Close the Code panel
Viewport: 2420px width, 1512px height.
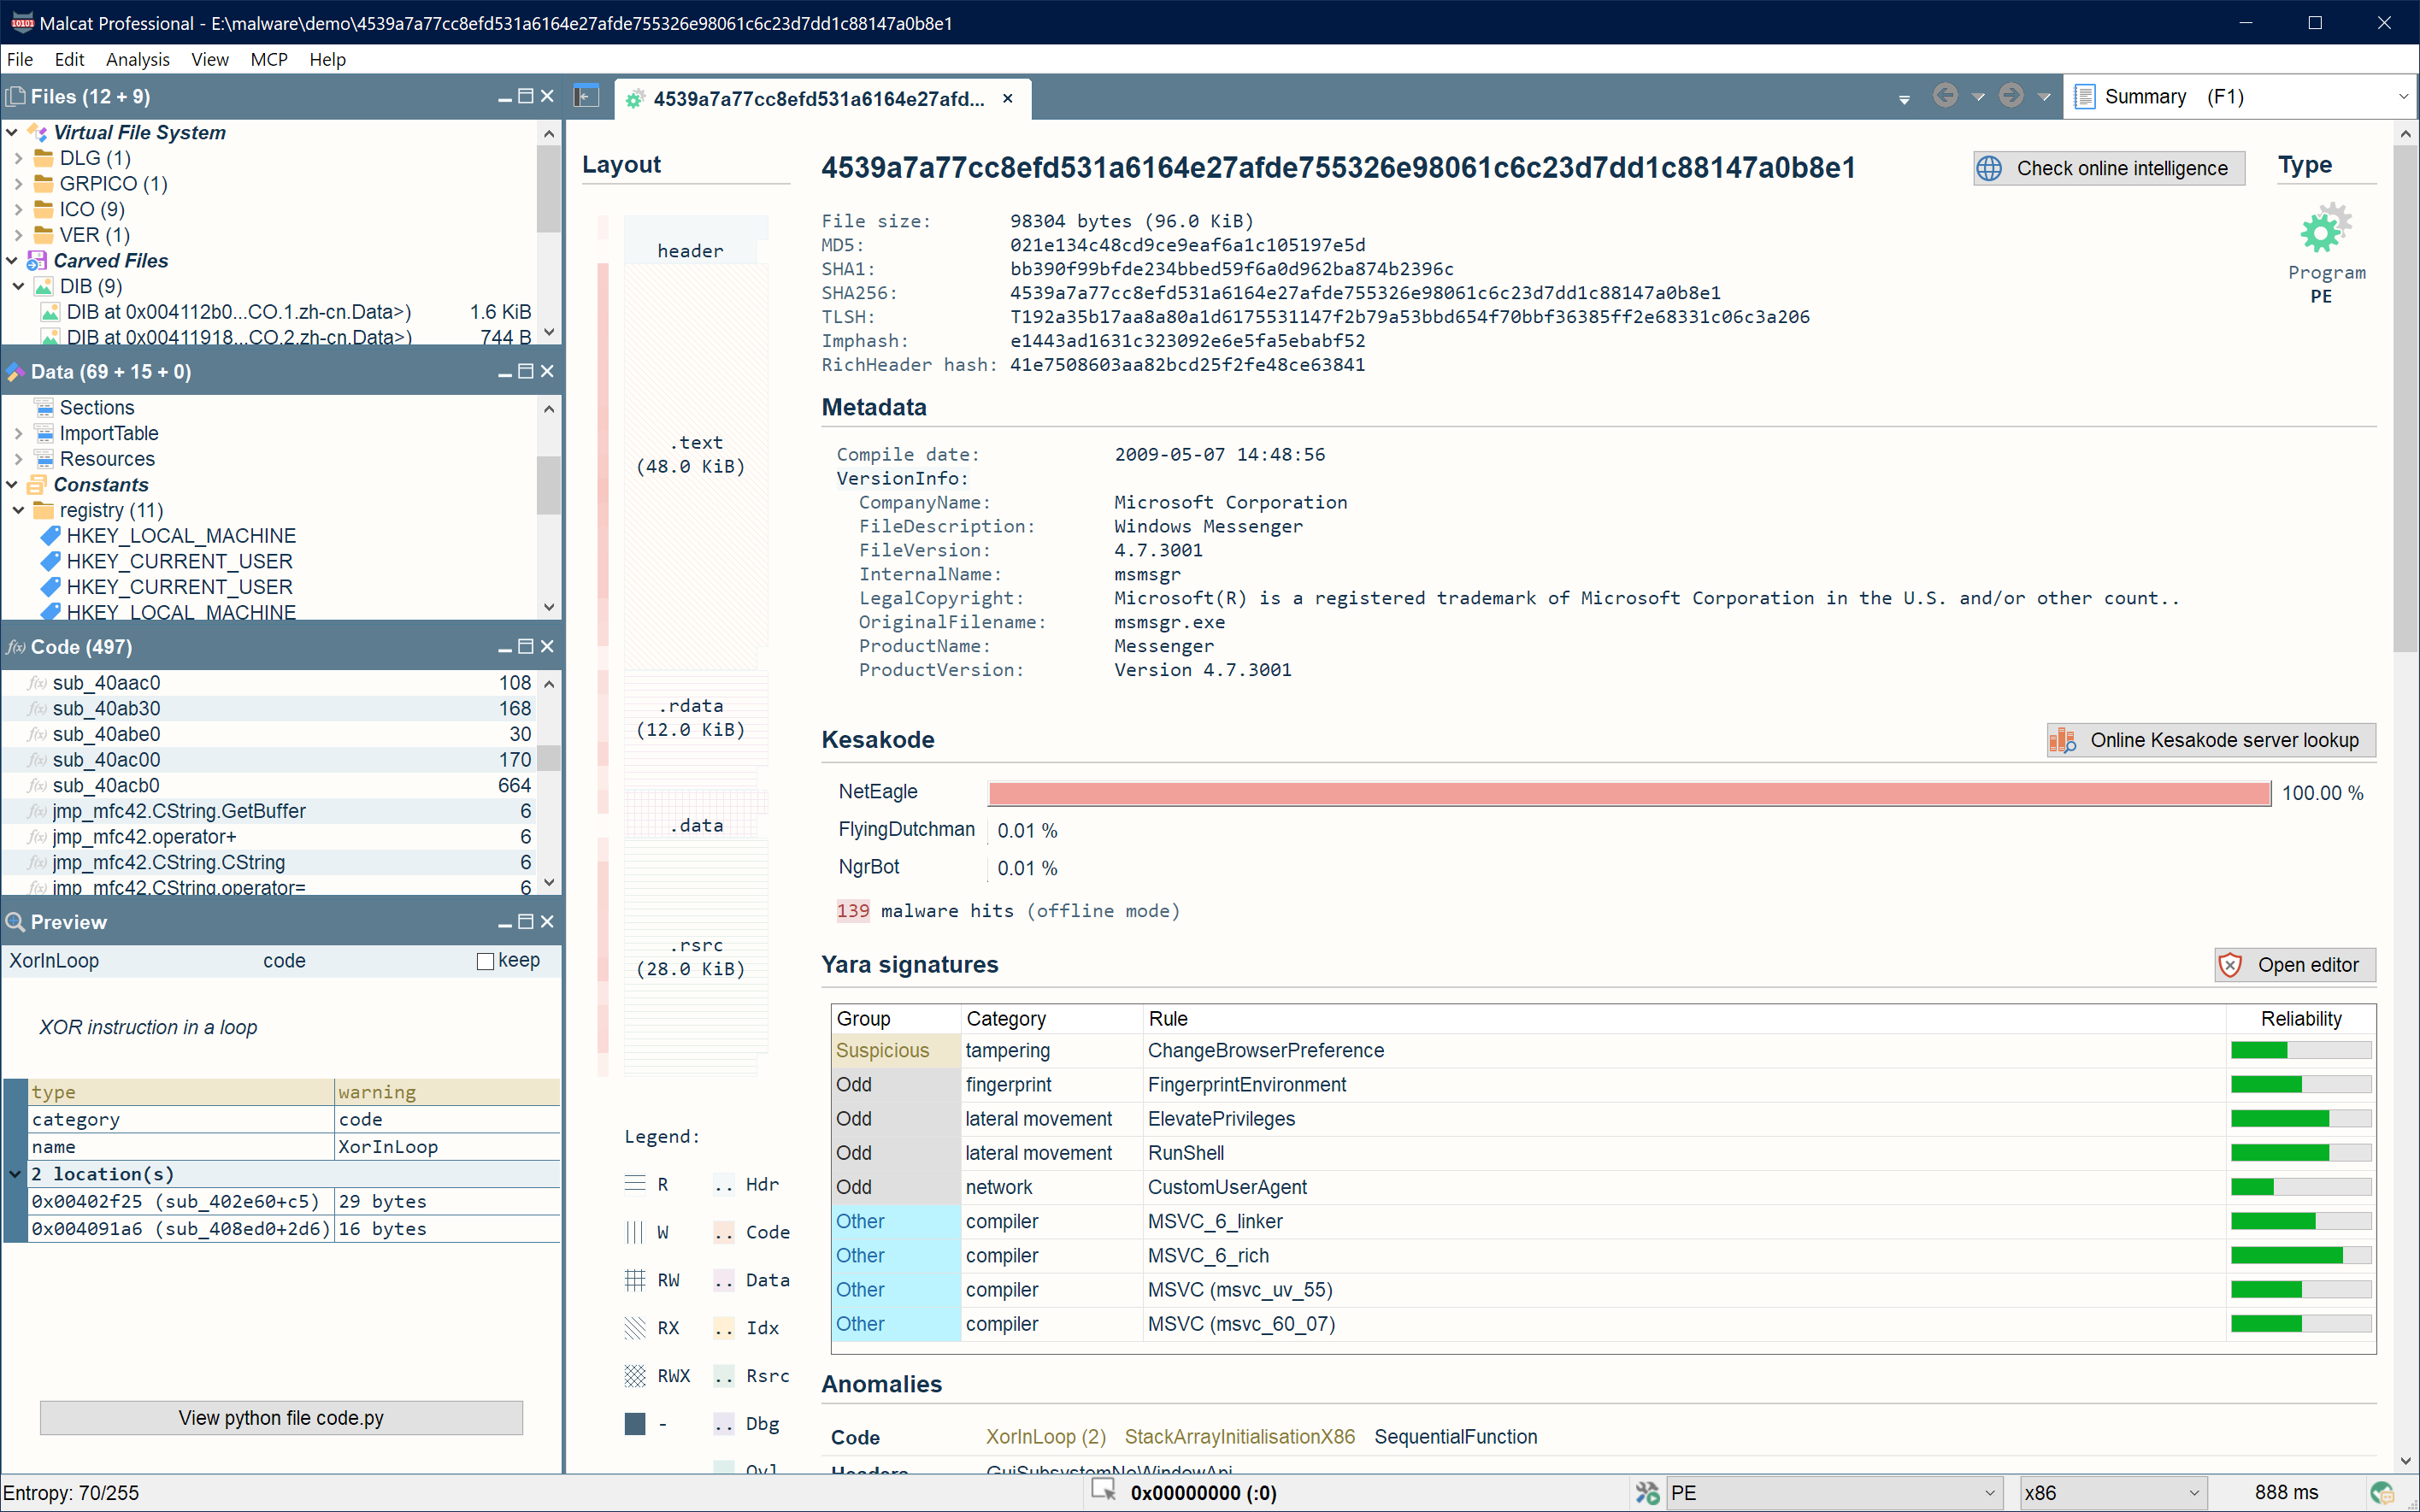coord(547,646)
